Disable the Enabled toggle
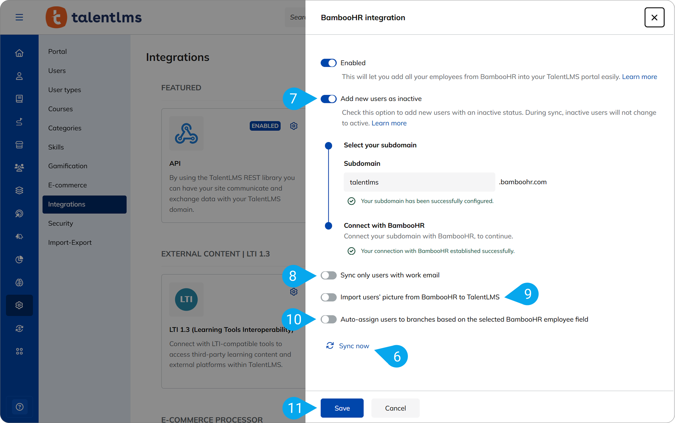Image resolution: width=675 pixels, height=423 pixels. [x=328, y=63]
